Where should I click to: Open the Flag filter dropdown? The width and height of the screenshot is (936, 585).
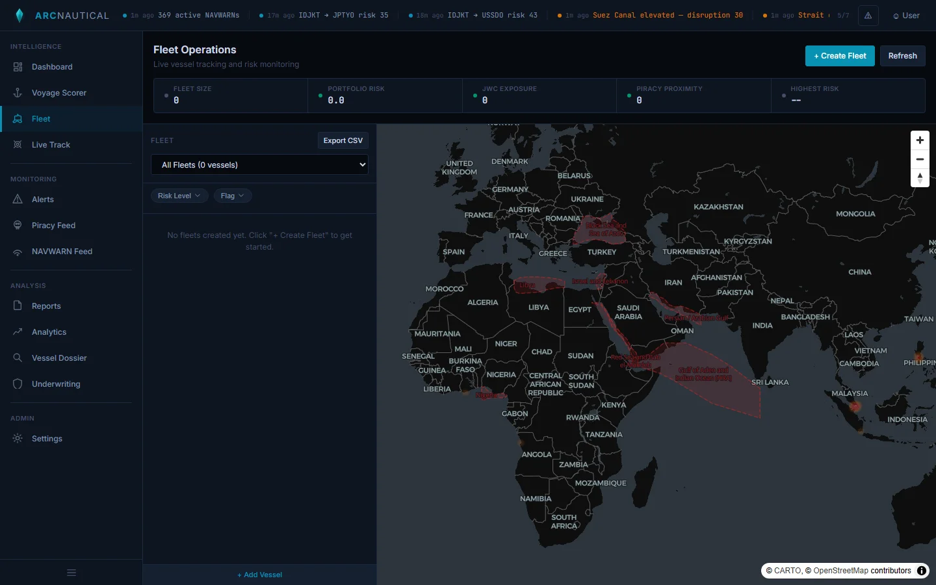(x=233, y=196)
